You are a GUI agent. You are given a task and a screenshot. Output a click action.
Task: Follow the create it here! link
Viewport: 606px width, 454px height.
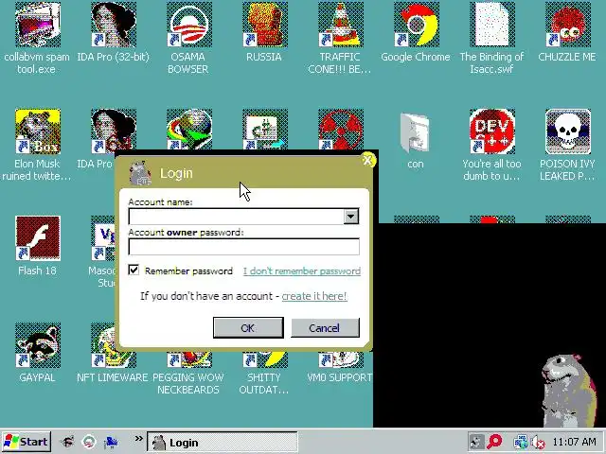click(x=314, y=296)
